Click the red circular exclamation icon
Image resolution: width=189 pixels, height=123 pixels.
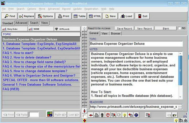(108, 115)
